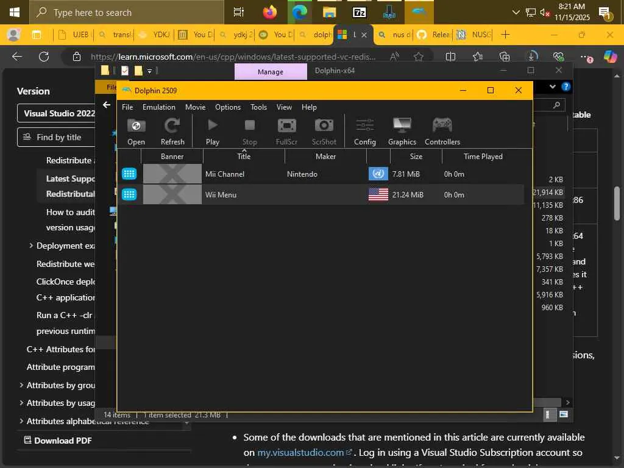The width and height of the screenshot is (624, 468).
Task: Sort game list by Time Played
Action: click(x=483, y=157)
